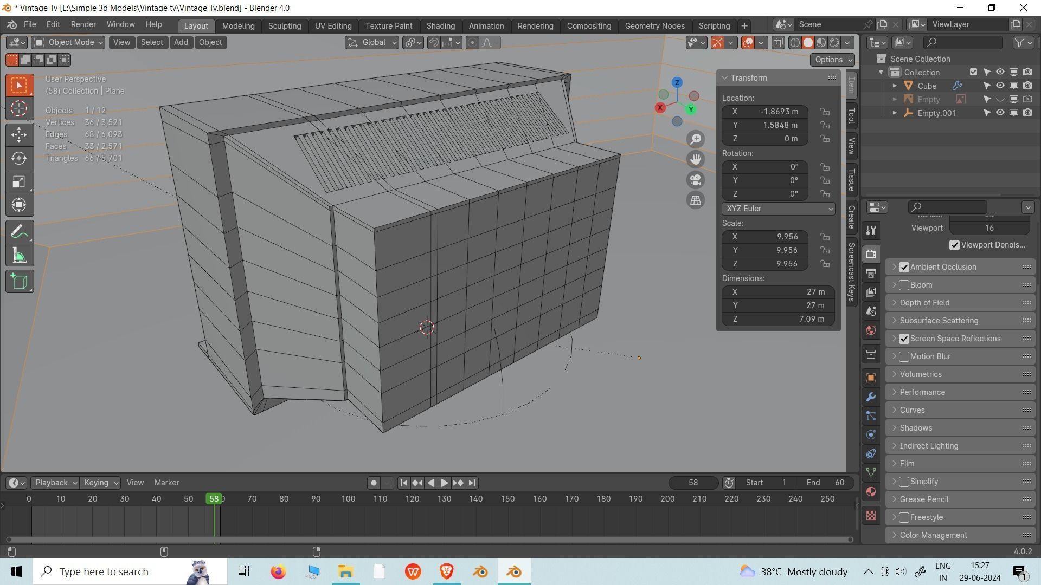Screen dimensions: 1041x585
Task: Switch to the Sculpting workspace tab
Action: click(284, 25)
